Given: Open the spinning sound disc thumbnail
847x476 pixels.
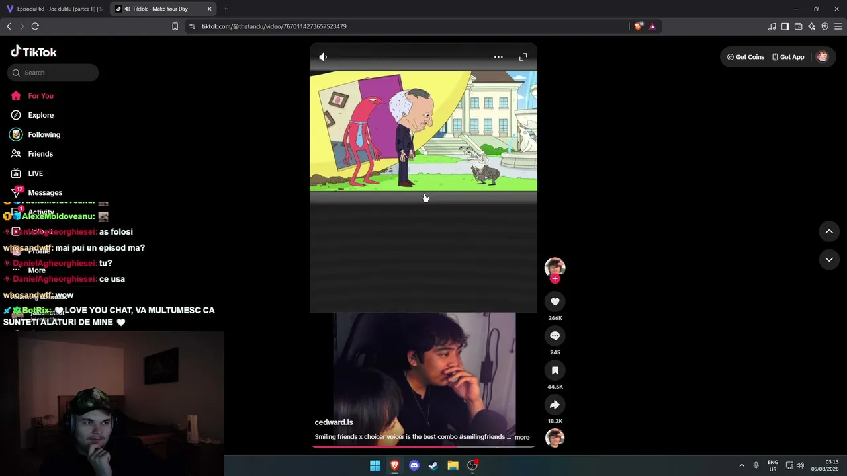Looking at the screenshot, I should 555,438.
